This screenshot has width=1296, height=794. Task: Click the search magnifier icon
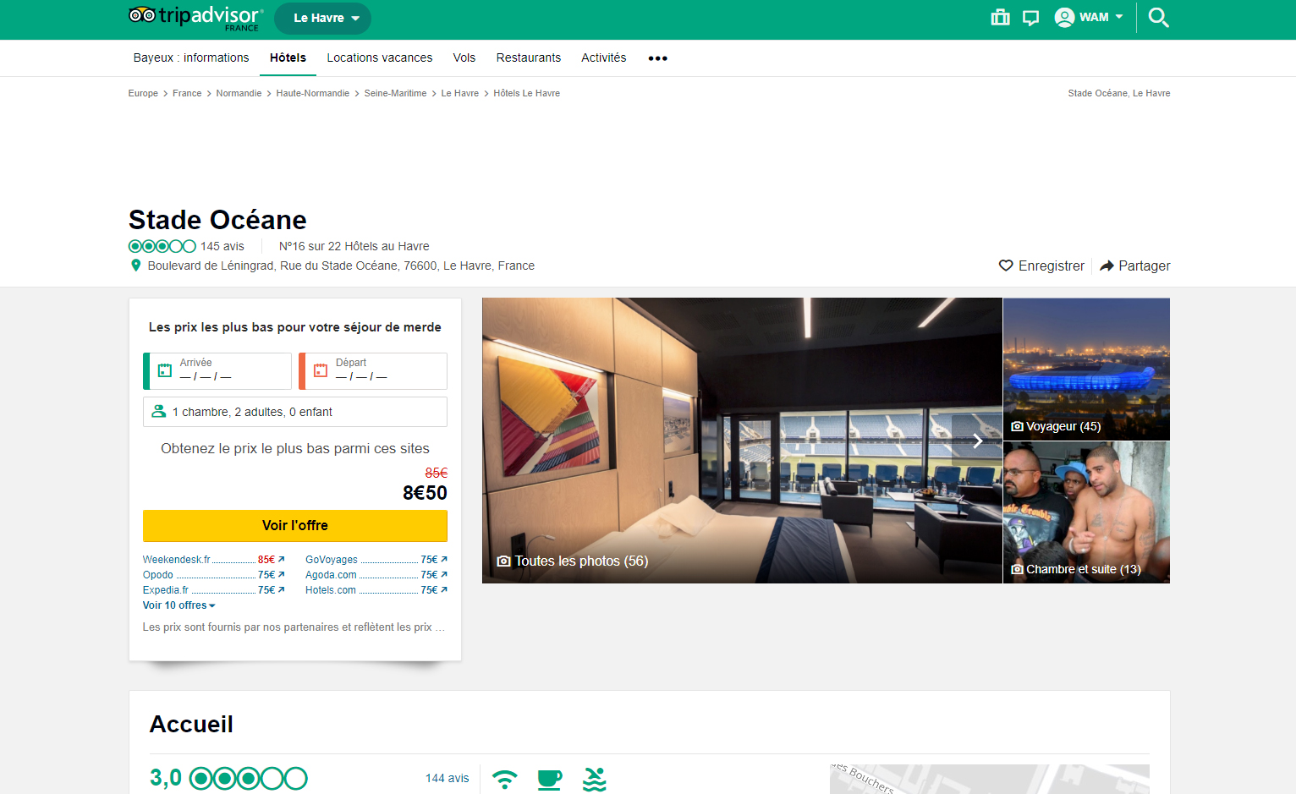pyautogui.click(x=1158, y=18)
